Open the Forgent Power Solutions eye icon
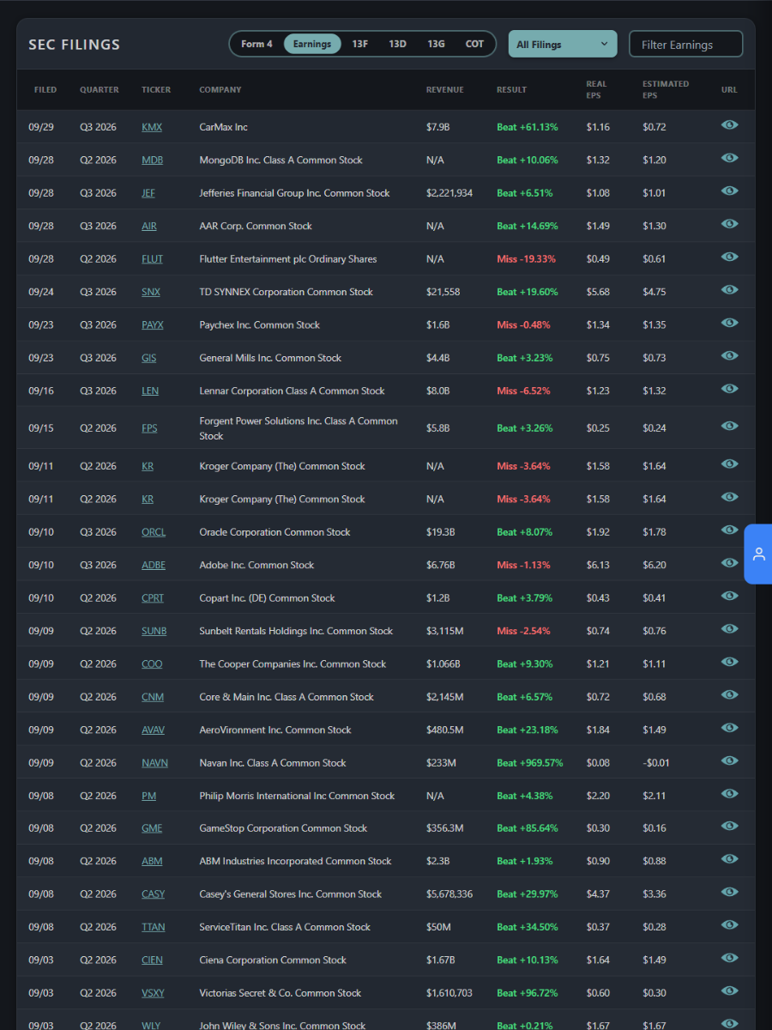This screenshot has height=1030, width=772. (729, 427)
